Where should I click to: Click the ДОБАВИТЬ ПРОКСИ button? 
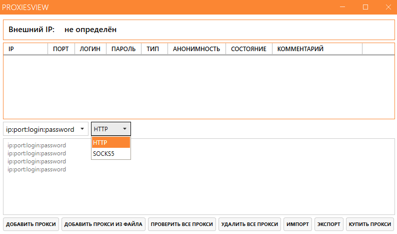pos(31,224)
